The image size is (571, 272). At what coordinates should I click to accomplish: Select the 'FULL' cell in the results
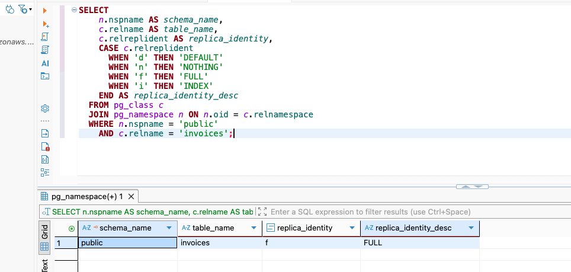[x=420, y=243]
